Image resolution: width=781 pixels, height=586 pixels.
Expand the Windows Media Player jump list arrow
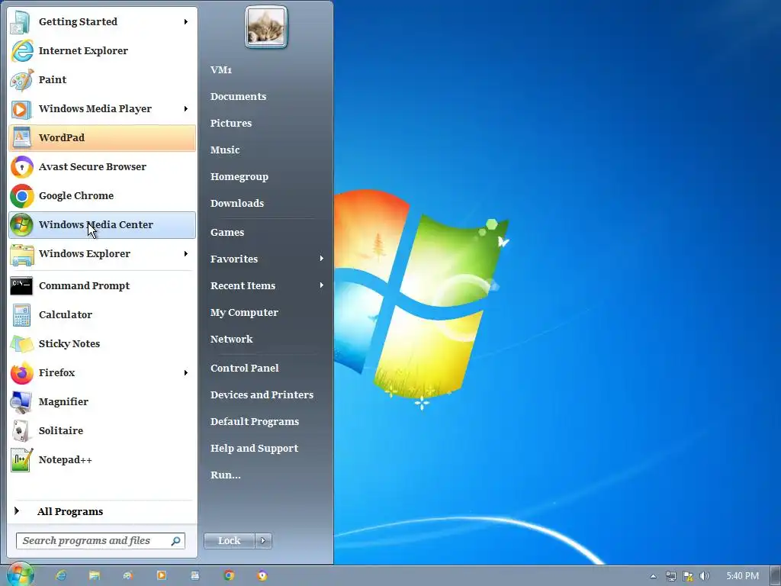coord(186,108)
